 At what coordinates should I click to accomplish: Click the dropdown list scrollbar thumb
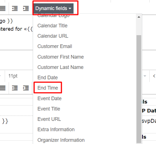pyautogui.click(x=139, y=89)
